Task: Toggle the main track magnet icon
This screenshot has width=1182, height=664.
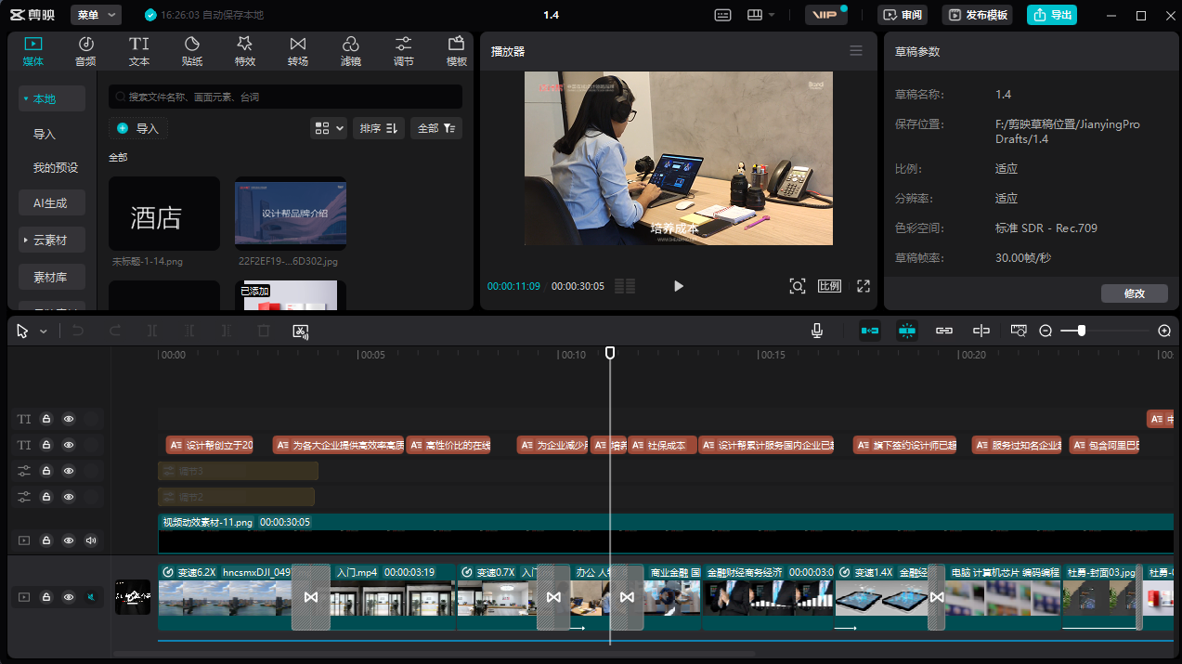Action: point(870,331)
